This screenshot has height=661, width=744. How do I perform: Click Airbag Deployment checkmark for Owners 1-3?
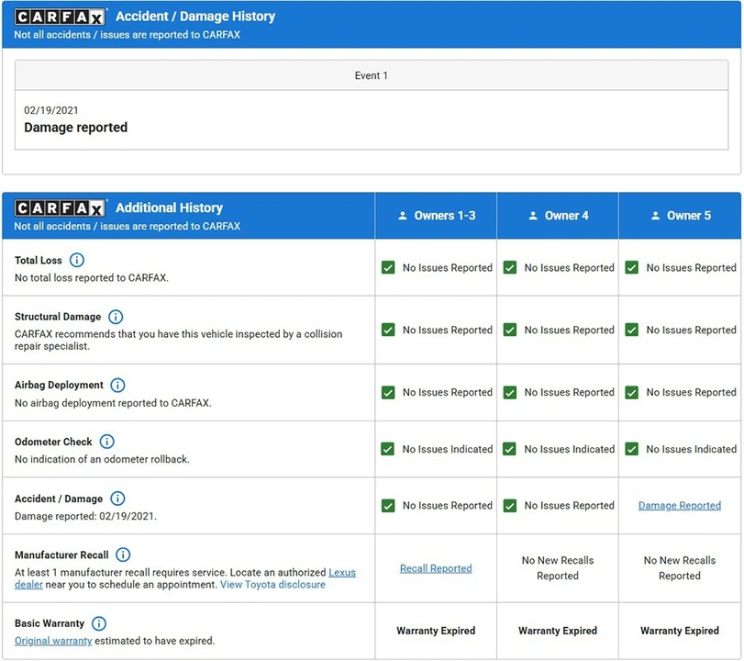388,392
